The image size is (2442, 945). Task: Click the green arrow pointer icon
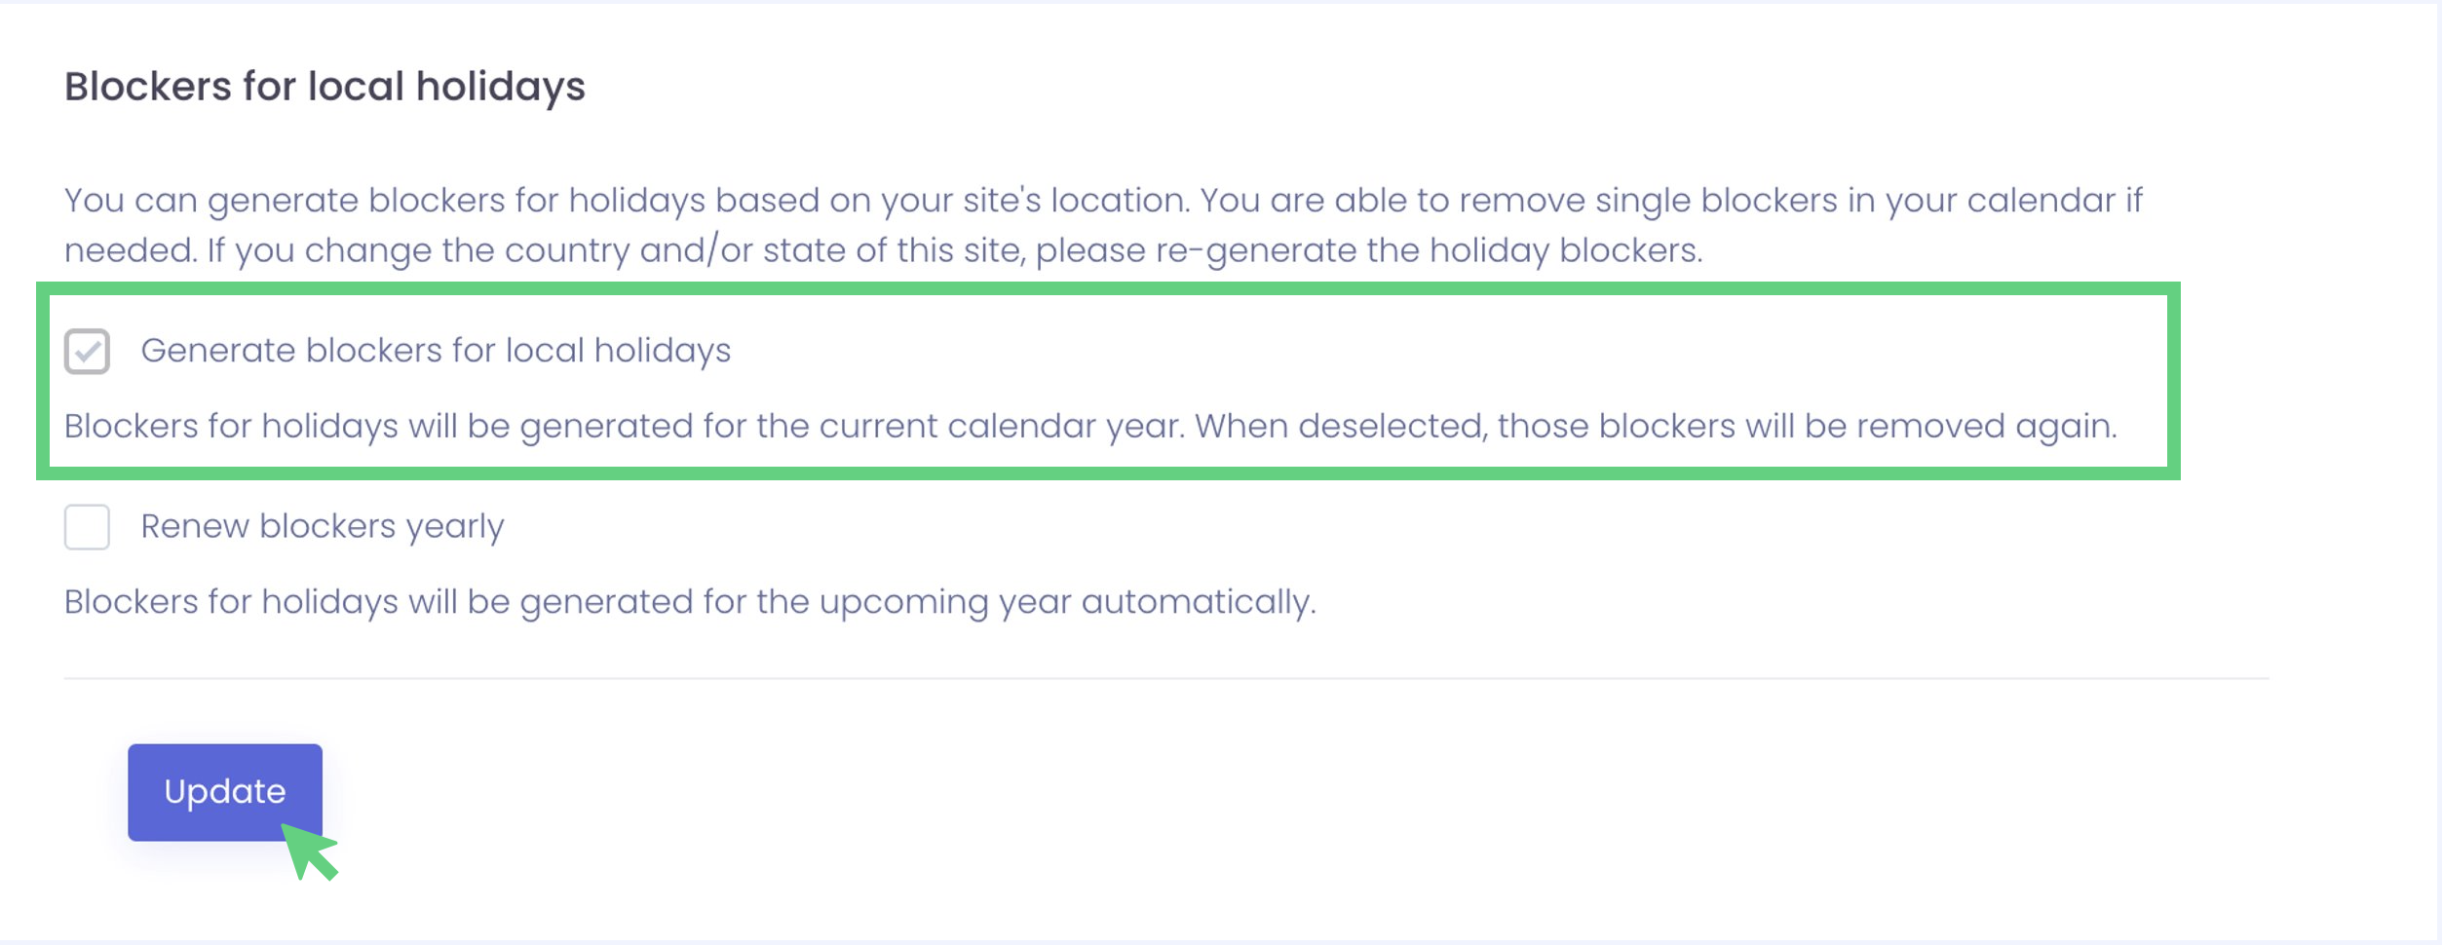(310, 850)
